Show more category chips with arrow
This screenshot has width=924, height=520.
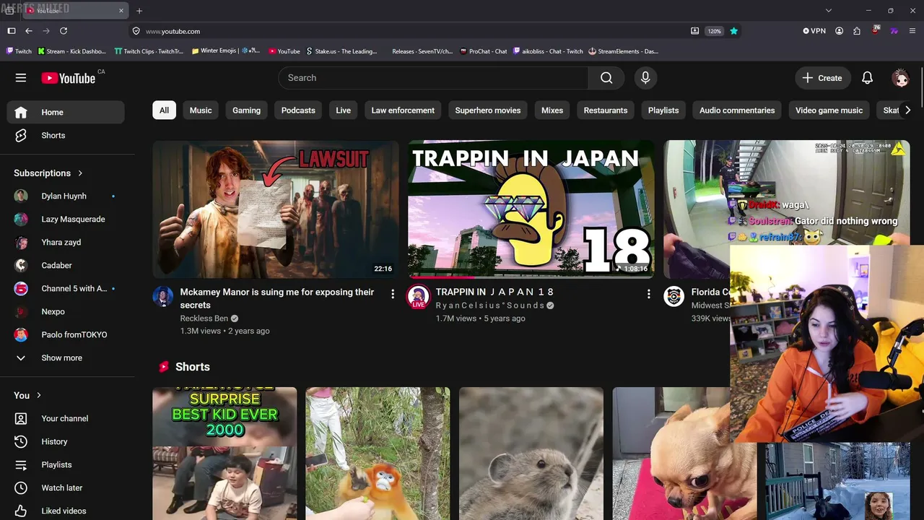[907, 110]
